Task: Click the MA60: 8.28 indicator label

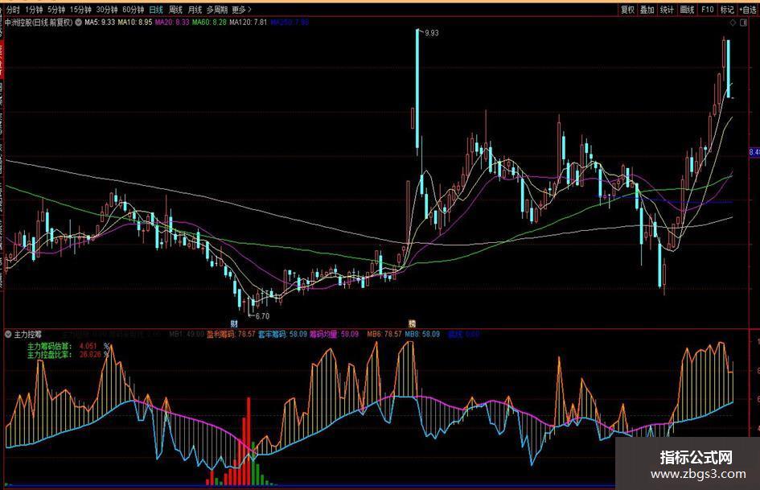Action: 209,23
